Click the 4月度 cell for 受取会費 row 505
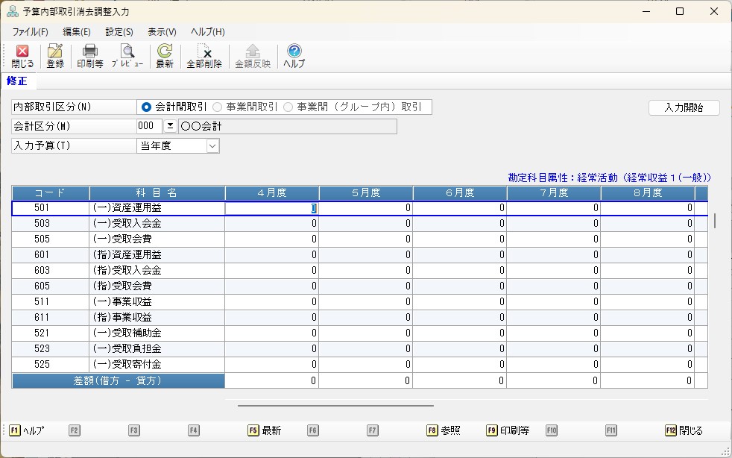Screen dimensions: 732x458 271,239
